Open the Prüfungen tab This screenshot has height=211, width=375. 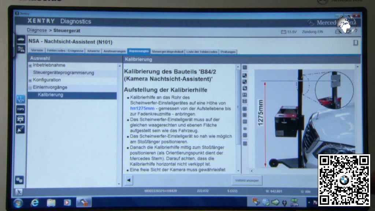228,52
